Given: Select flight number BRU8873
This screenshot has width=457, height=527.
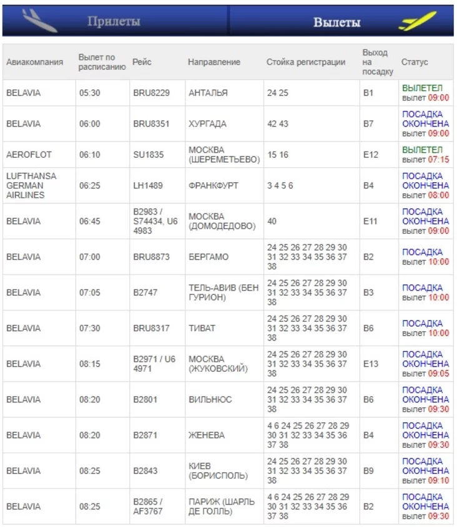Looking at the screenshot, I should tap(152, 257).
